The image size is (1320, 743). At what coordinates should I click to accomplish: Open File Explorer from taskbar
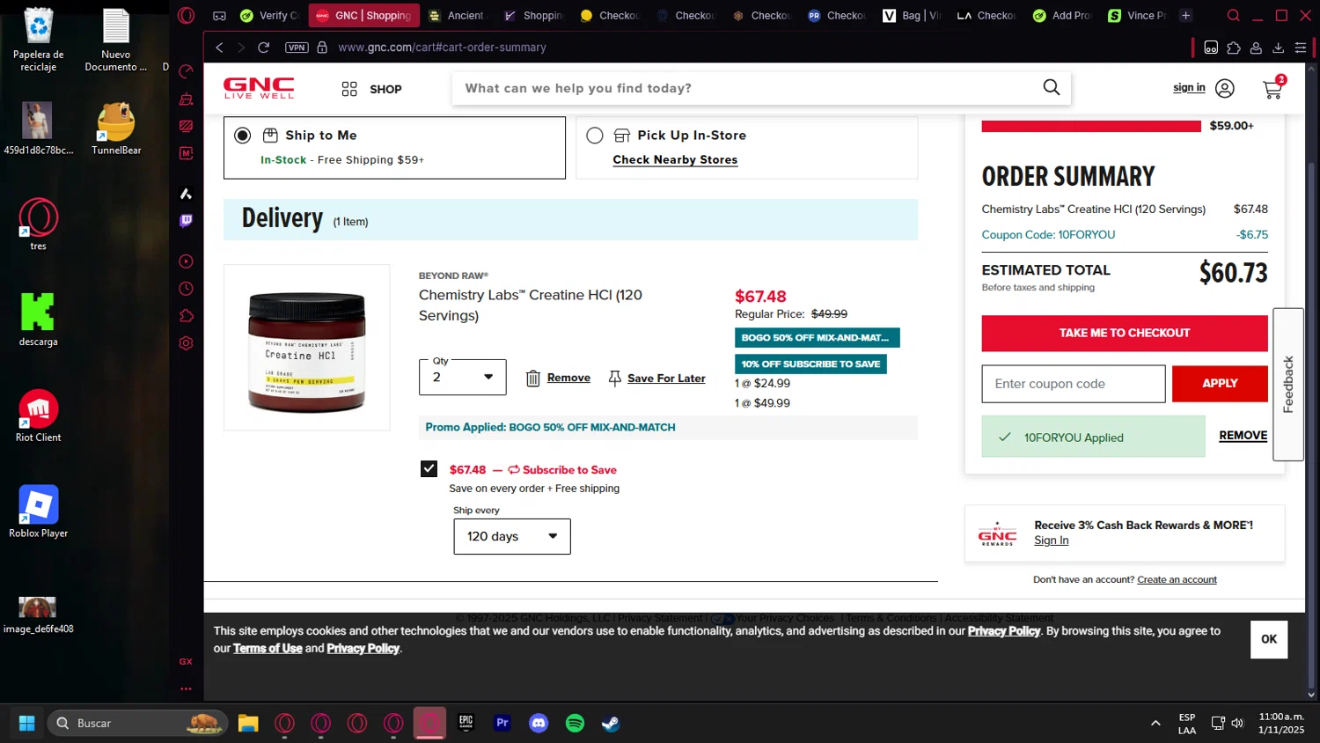[248, 723]
